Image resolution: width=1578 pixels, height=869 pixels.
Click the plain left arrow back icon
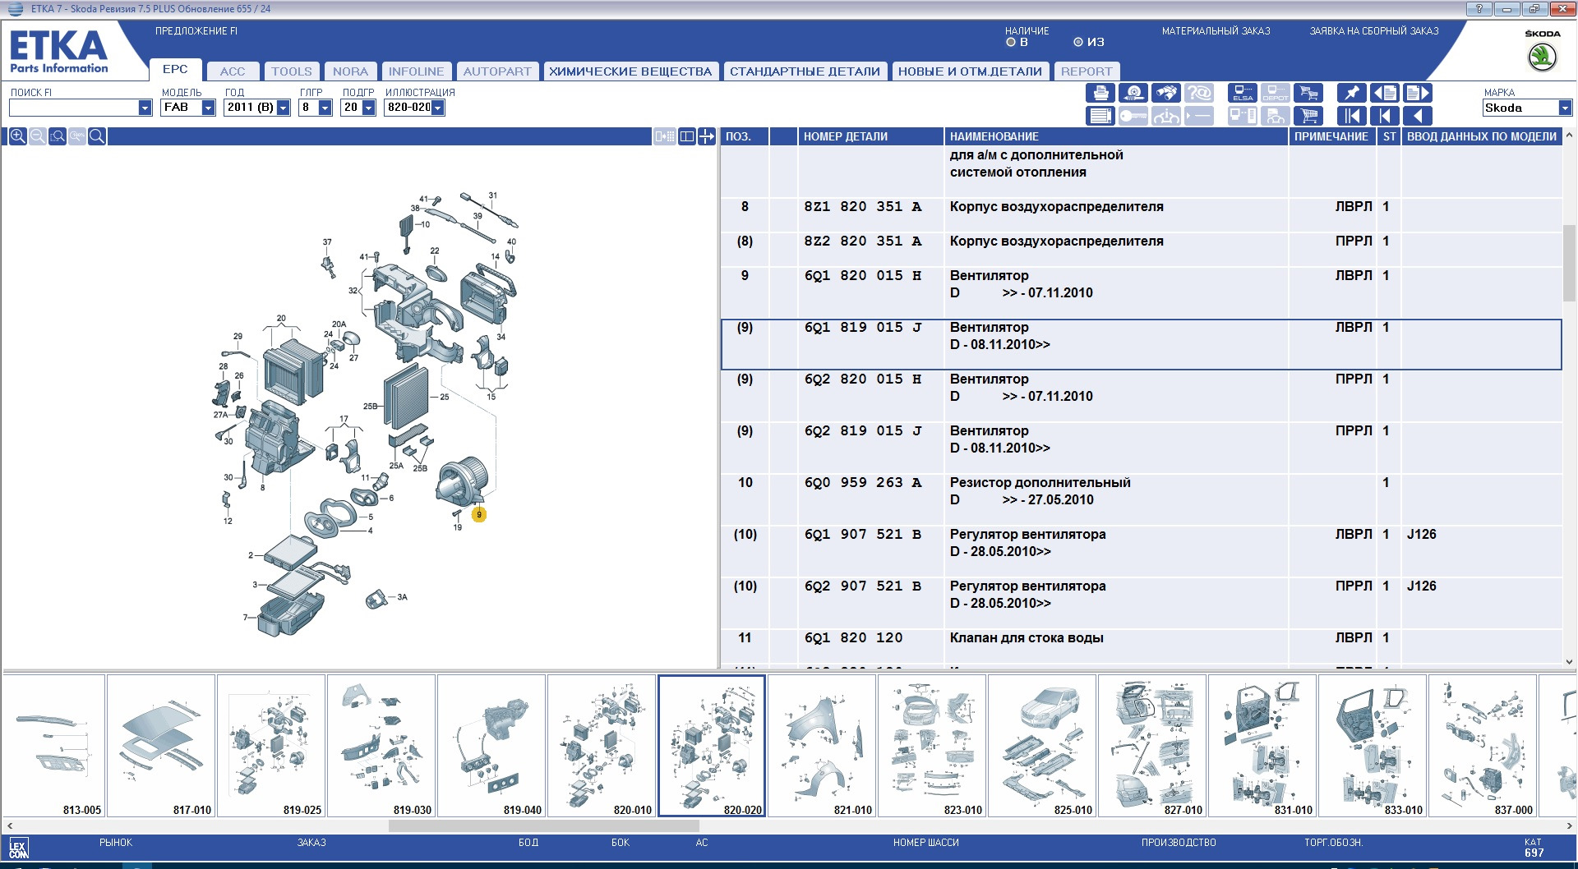click(1418, 116)
